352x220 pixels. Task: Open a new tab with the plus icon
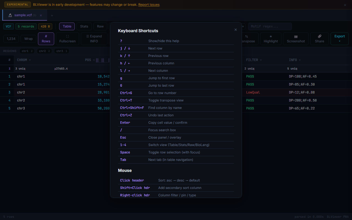[x=52, y=15]
